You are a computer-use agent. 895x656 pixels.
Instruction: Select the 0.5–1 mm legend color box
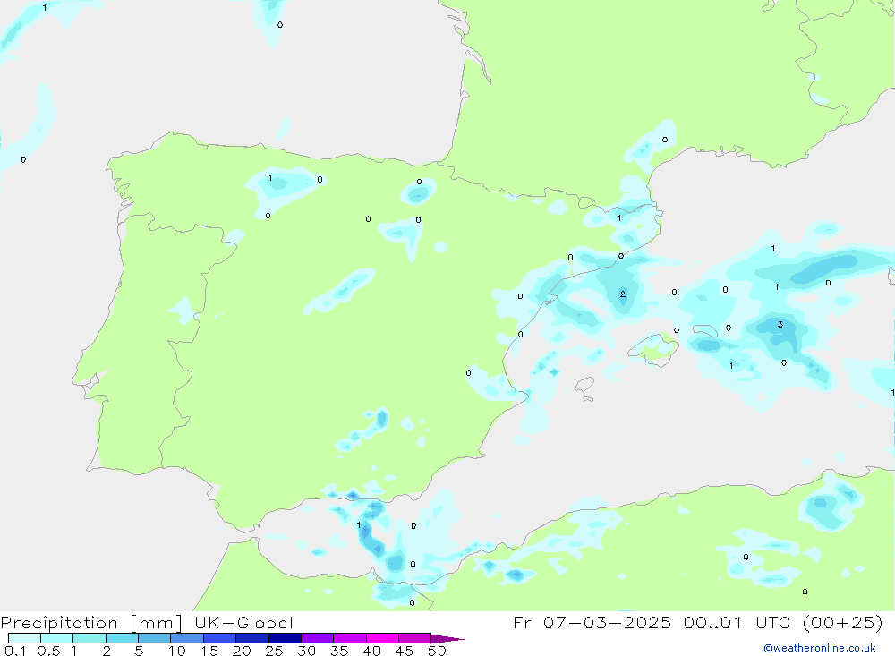57,638
